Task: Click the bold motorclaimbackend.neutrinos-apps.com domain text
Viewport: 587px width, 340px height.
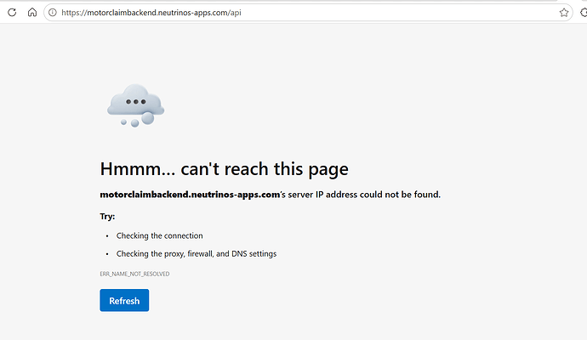Action: 190,195
